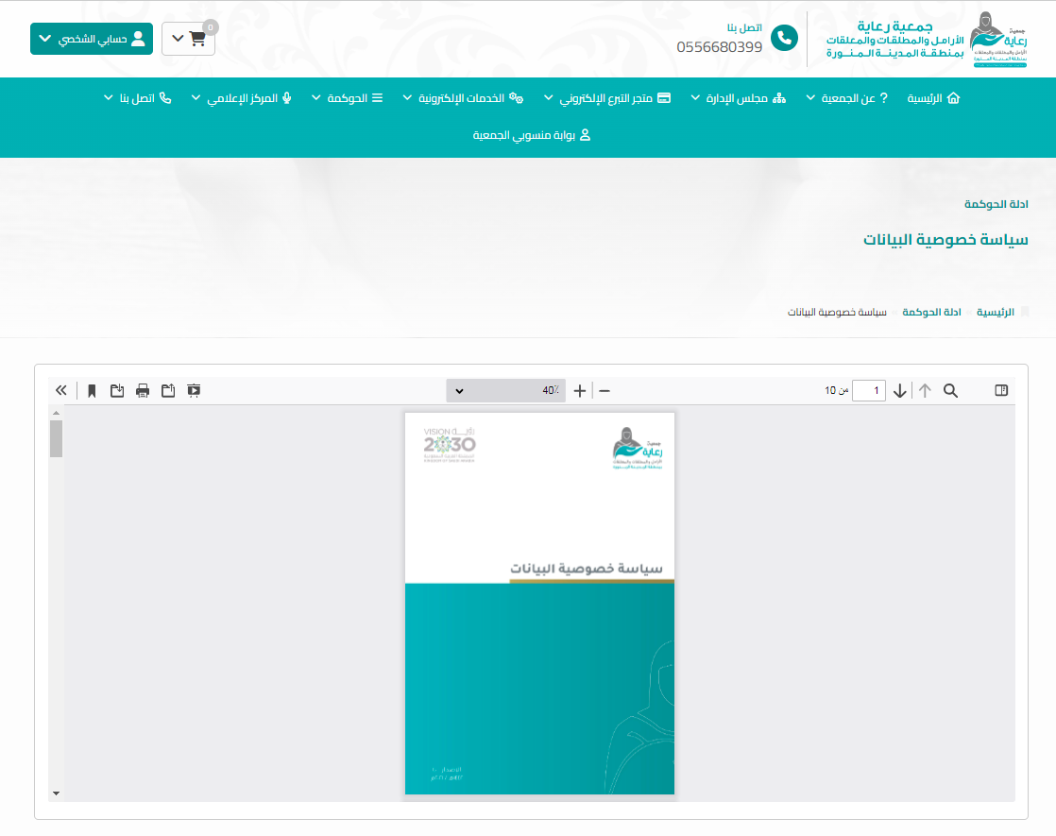Zoom out with the minus button
The height and width of the screenshot is (836, 1056).
(x=605, y=391)
